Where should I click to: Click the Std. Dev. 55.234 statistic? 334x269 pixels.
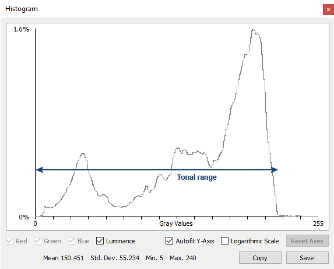(x=115, y=258)
